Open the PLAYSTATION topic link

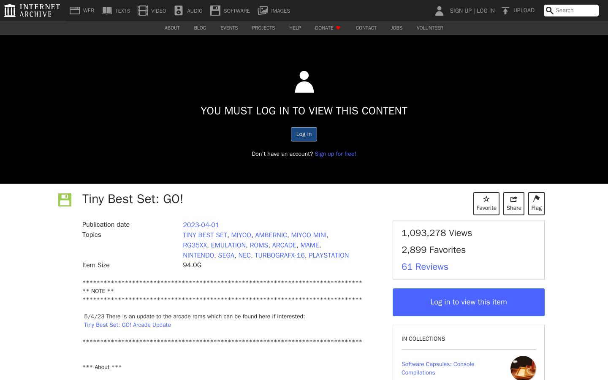click(329, 255)
